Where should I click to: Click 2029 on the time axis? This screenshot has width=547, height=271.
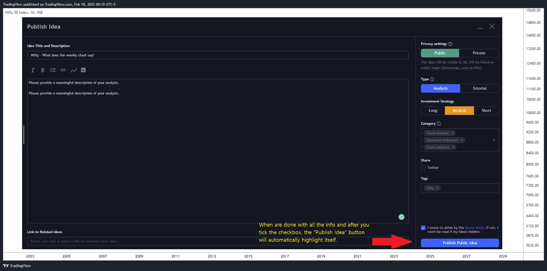coord(503,256)
